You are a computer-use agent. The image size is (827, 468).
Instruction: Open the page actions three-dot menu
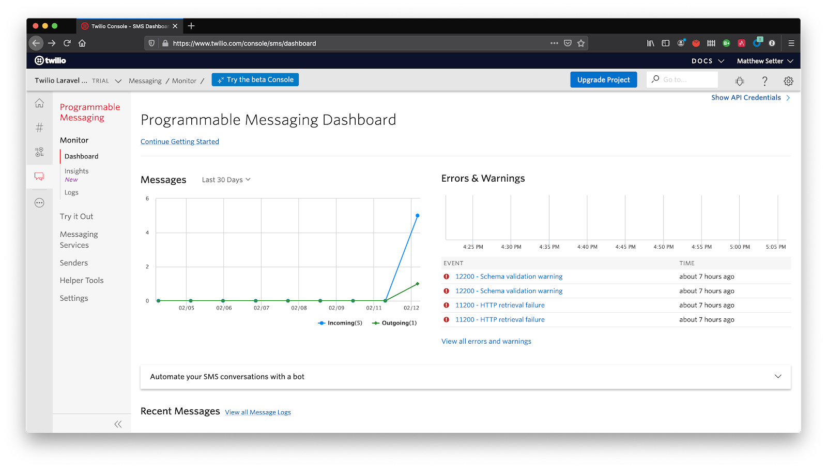point(554,43)
